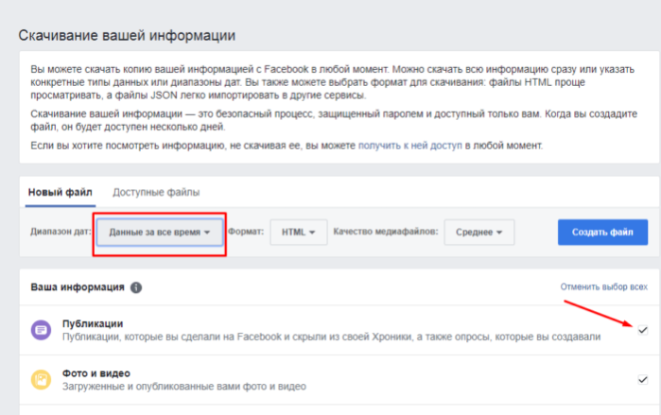This screenshot has height=415, width=661.
Task: Open the Среднее media quality dropdown
Action: click(478, 233)
